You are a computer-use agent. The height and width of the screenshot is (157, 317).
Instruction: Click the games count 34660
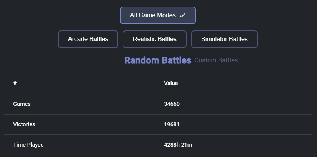pos(172,104)
